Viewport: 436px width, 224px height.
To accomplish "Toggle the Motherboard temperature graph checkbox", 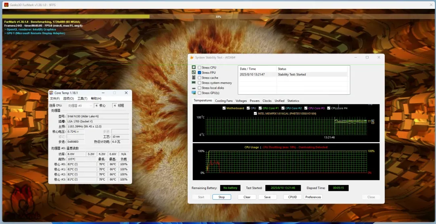I will click(x=224, y=108).
